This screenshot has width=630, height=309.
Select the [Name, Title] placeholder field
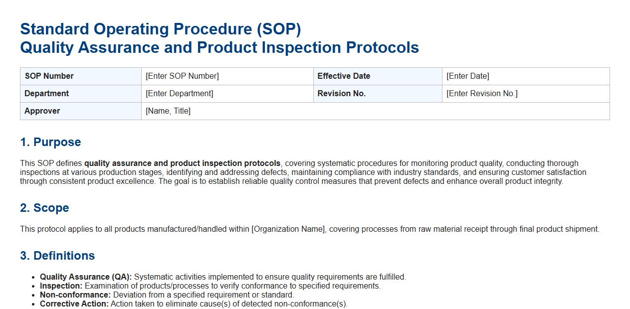168,111
